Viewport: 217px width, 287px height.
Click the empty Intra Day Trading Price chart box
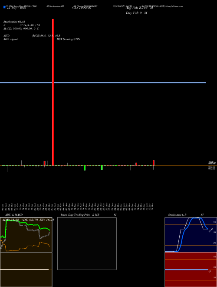click(x=87, y=244)
